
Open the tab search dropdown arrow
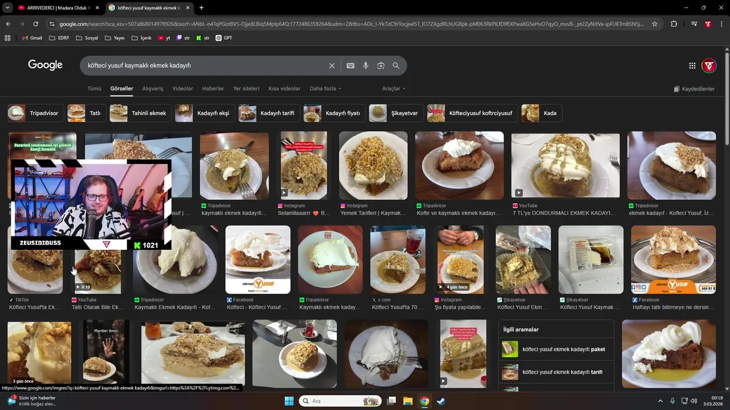click(x=7, y=7)
